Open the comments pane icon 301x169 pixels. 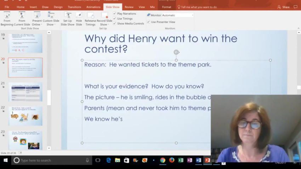point(295,7)
